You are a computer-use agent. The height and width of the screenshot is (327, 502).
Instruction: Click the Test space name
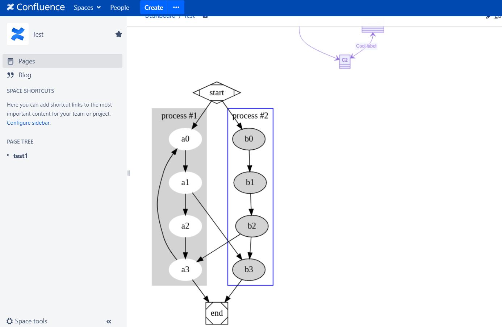click(38, 34)
